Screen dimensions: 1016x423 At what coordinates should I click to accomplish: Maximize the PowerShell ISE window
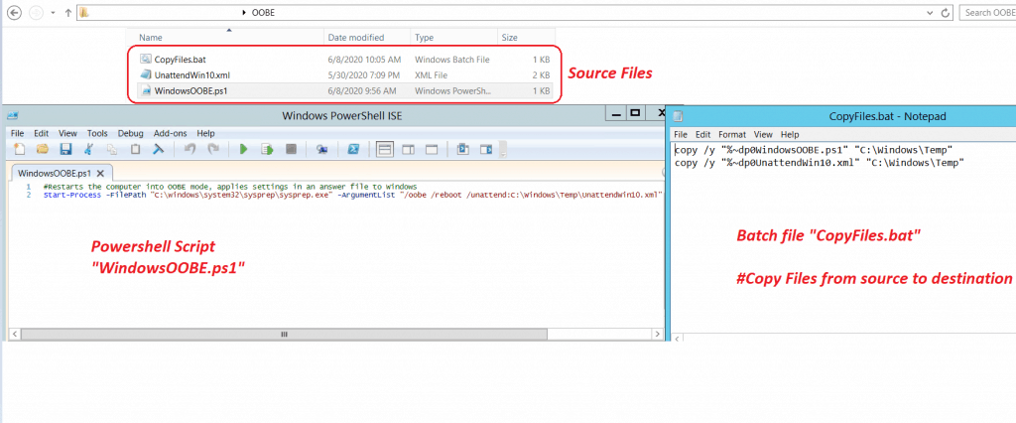pyautogui.click(x=635, y=113)
